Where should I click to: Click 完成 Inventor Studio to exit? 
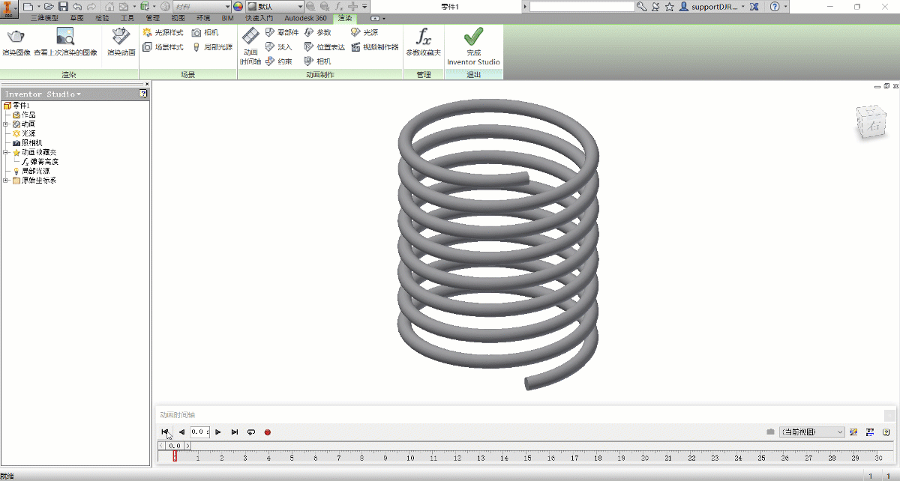473,46
